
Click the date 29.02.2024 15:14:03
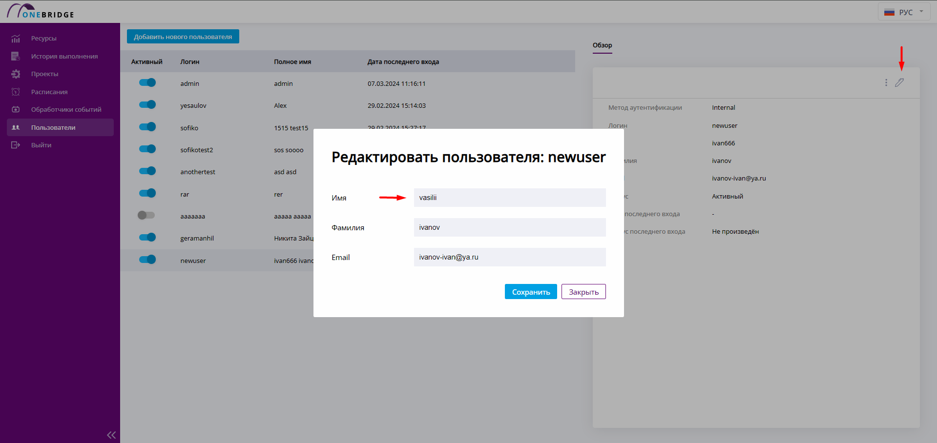pos(396,106)
